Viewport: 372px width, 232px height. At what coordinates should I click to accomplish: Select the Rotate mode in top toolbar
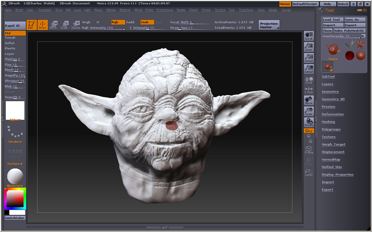76,25
